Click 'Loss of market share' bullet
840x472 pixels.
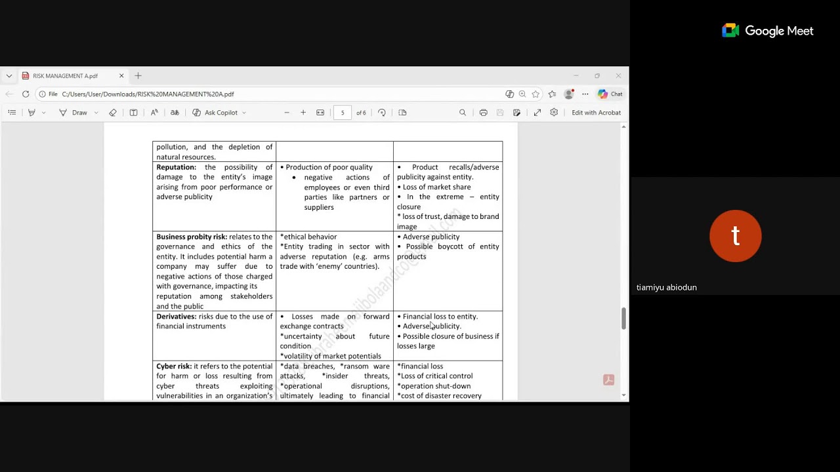click(434, 187)
